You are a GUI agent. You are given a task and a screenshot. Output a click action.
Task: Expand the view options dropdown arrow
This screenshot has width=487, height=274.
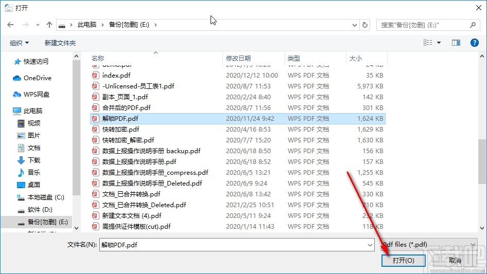point(439,43)
